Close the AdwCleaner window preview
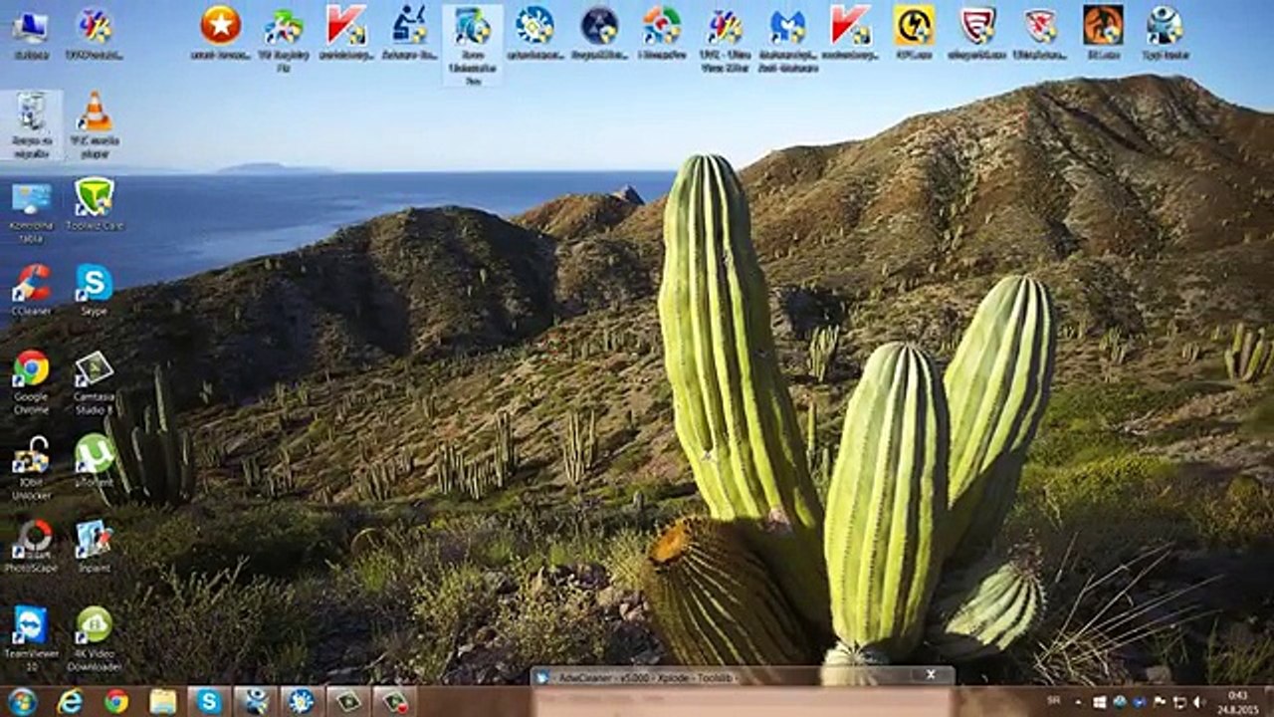Image resolution: width=1274 pixels, height=717 pixels. click(x=931, y=675)
